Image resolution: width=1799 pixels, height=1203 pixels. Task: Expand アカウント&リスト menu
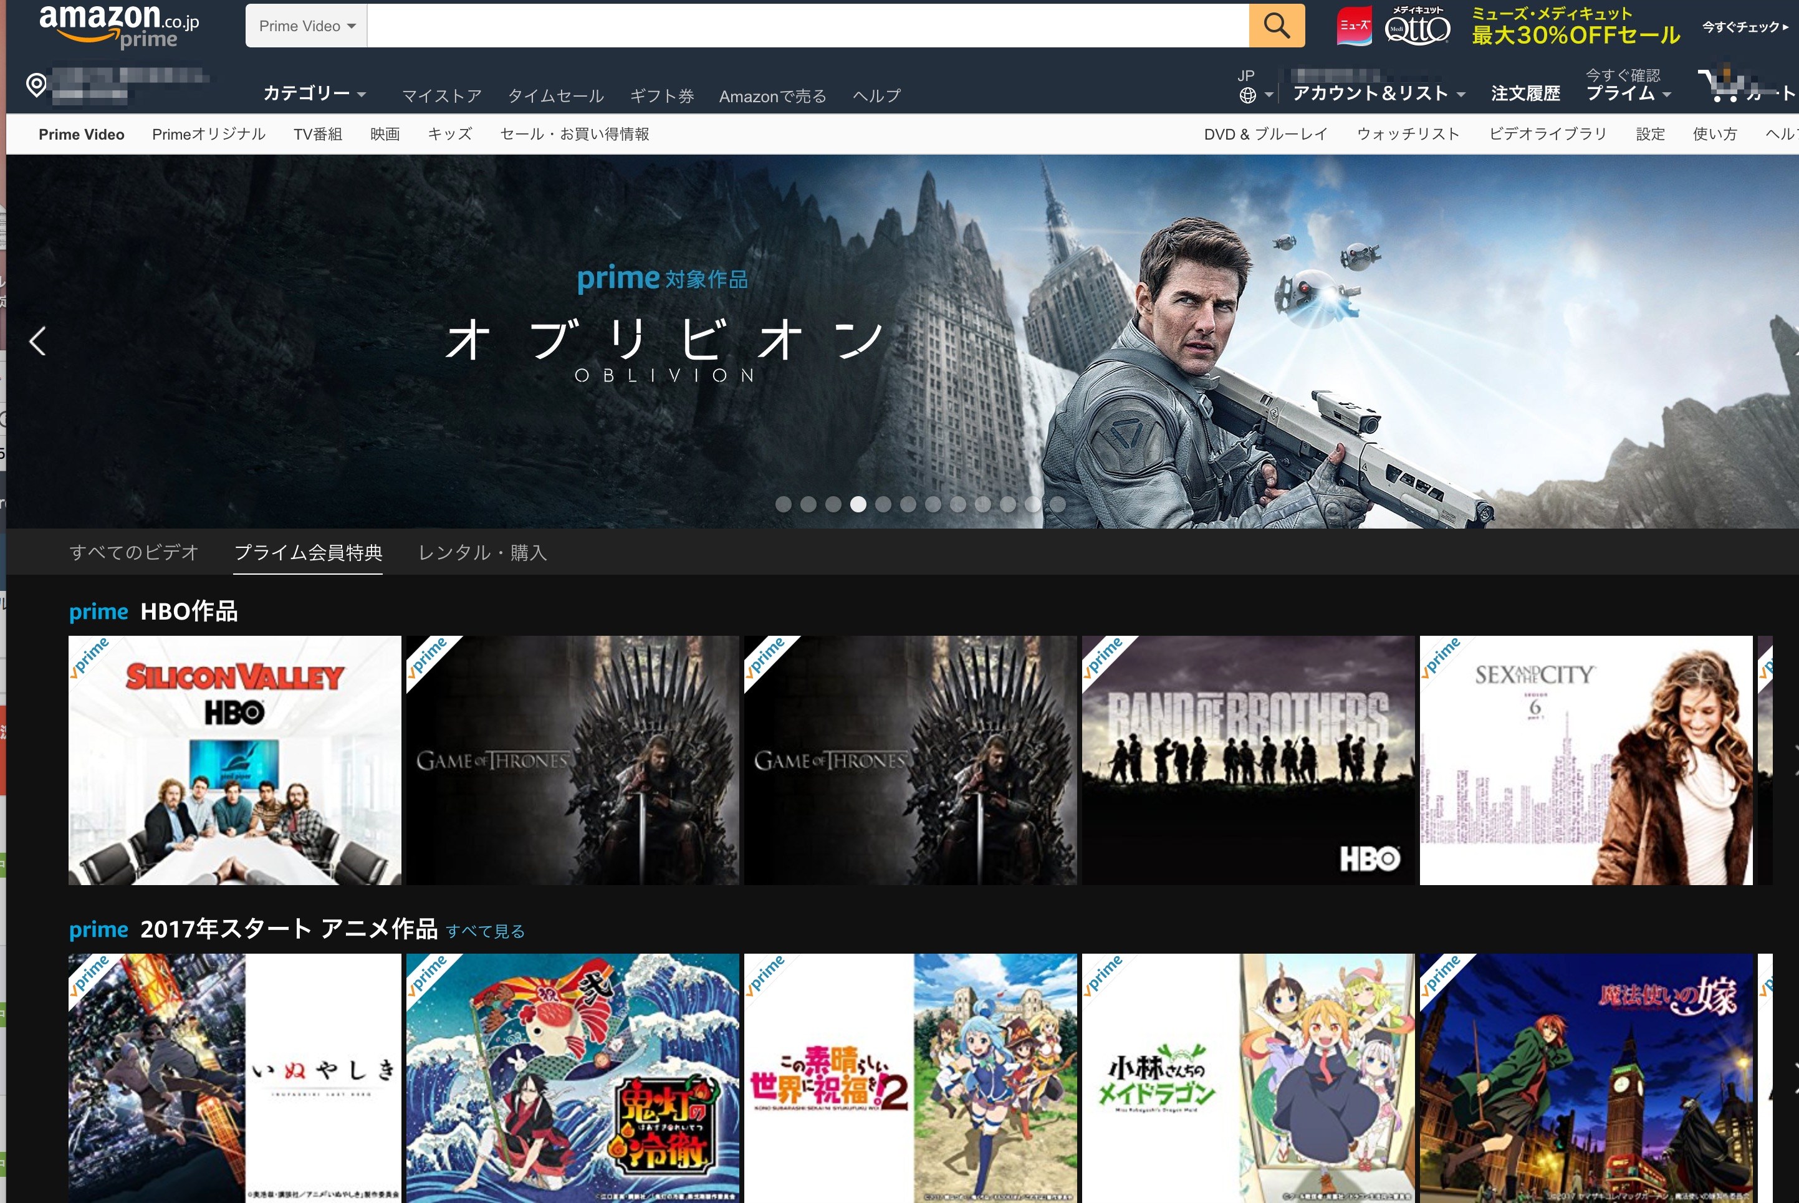point(1379,93)
